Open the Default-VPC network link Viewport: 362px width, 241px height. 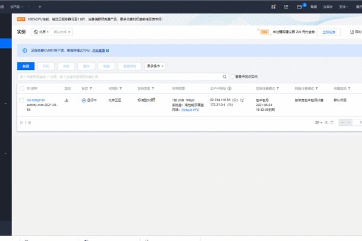tap(190, 110)
